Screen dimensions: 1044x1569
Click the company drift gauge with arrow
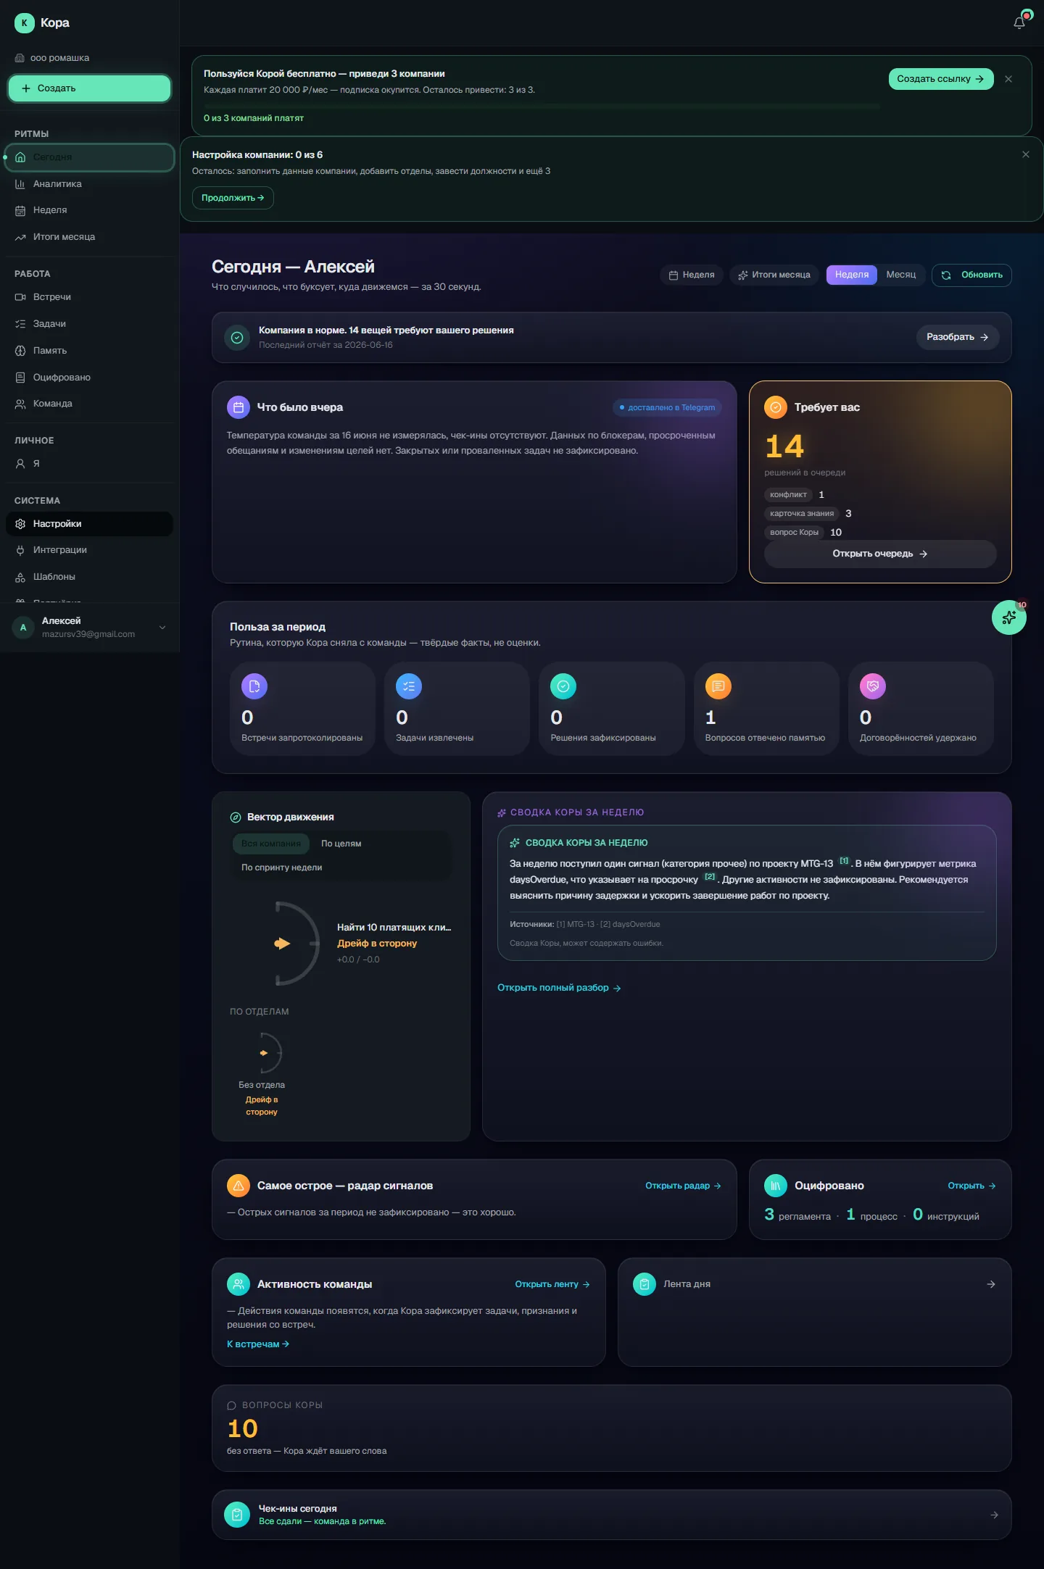coord(296,944)
